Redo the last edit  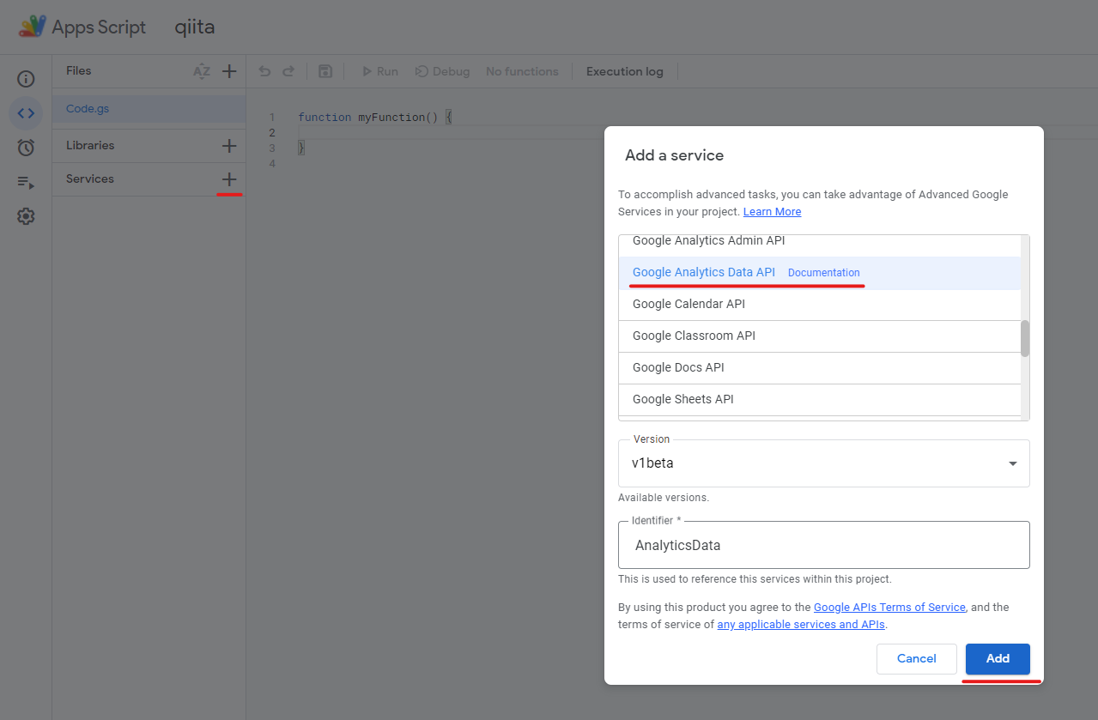coord(289,71)
